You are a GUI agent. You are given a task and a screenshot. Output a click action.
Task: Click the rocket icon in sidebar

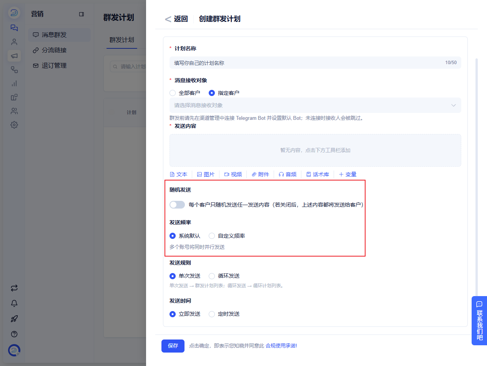[14, 319]
